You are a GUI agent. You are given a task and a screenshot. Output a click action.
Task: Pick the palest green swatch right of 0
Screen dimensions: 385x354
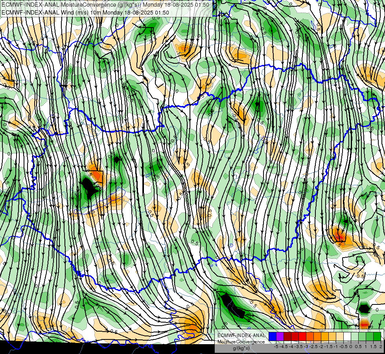(x=355, y=337)
